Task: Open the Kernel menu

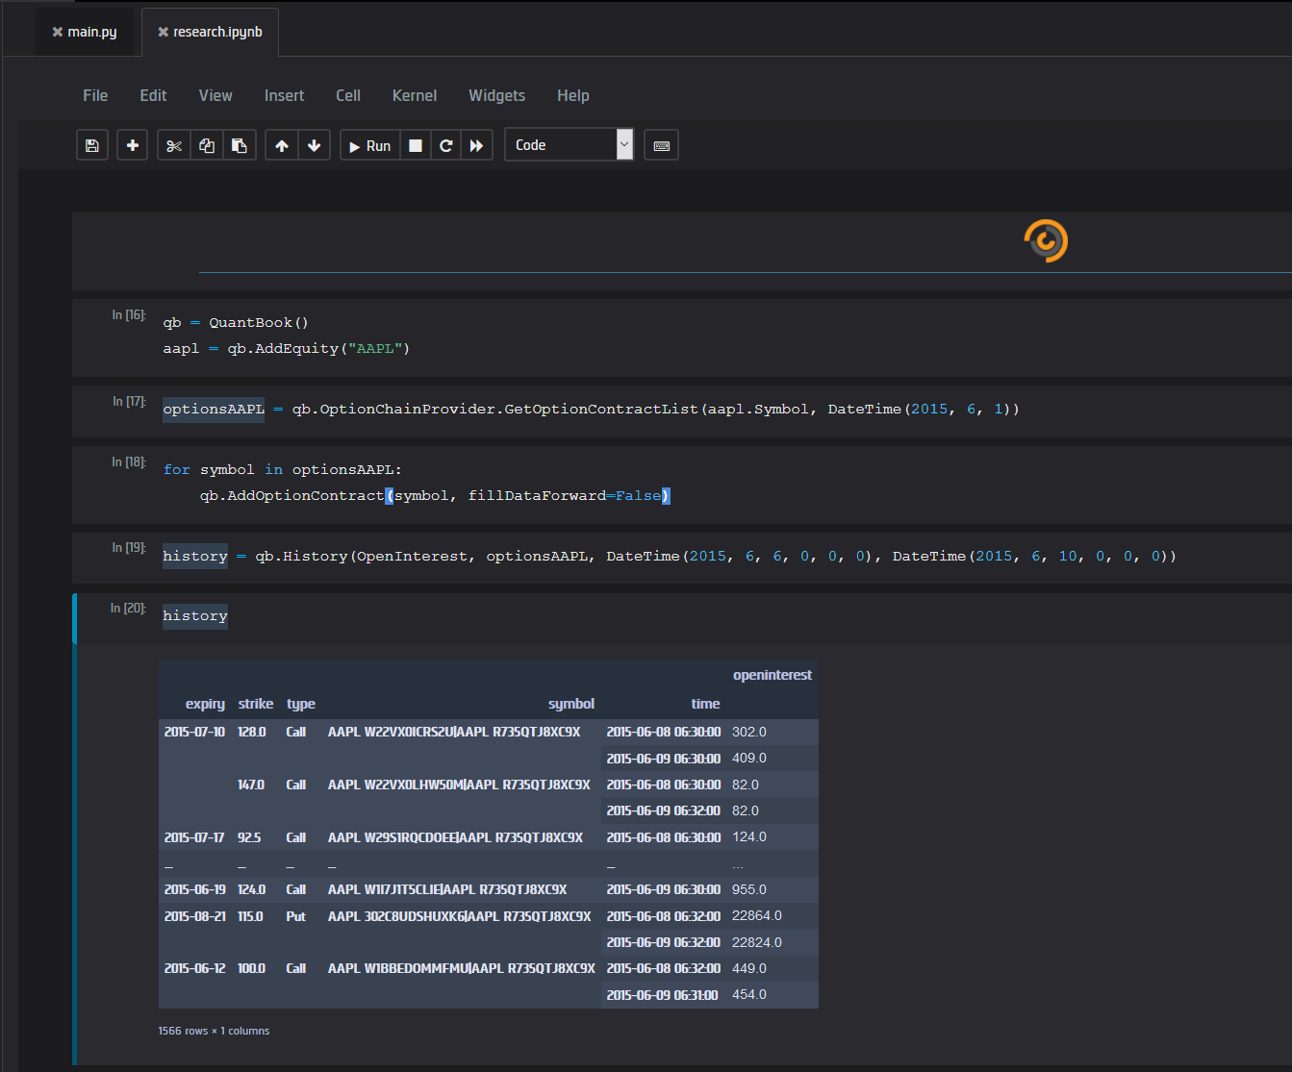Action: [x=414, y=95]
